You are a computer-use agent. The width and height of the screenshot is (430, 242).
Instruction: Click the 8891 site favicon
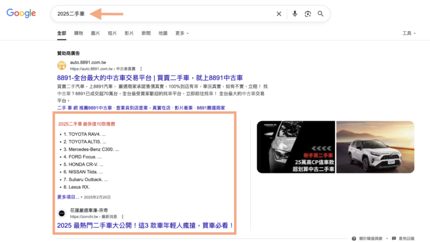62,65
